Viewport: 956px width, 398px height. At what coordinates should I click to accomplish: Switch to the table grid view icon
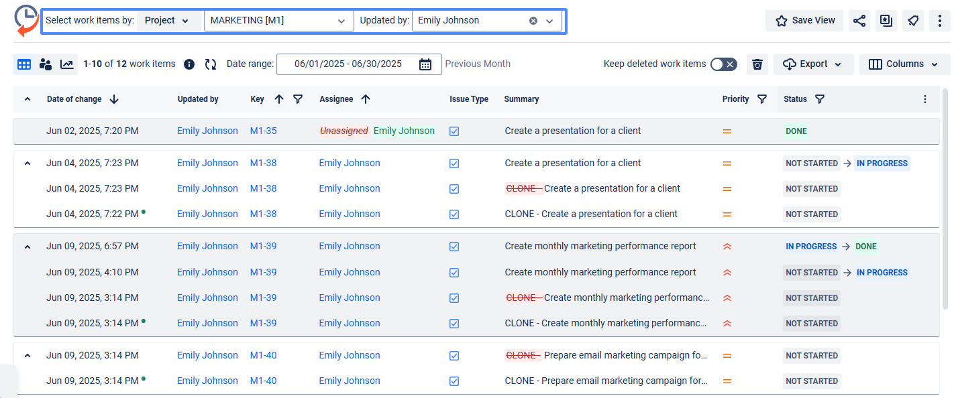pyautogui.click(x=24, y=64)
